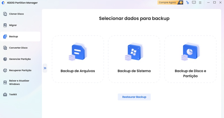The height and width of the screenshot is (118, 224).
Task: Maximize the Partition Manager window
Action: (x=214, y=3)
